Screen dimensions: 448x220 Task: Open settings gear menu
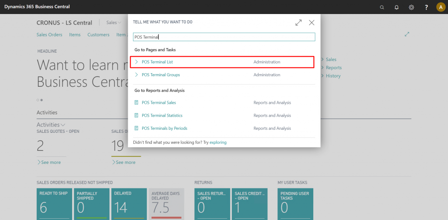(411, 7)
